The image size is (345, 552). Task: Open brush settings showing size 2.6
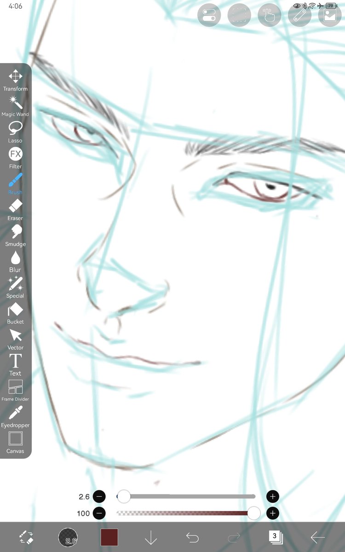pos(68,537)
